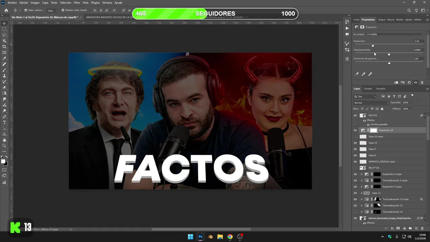Click Desplazamiento slider handle

pos(389,54)
